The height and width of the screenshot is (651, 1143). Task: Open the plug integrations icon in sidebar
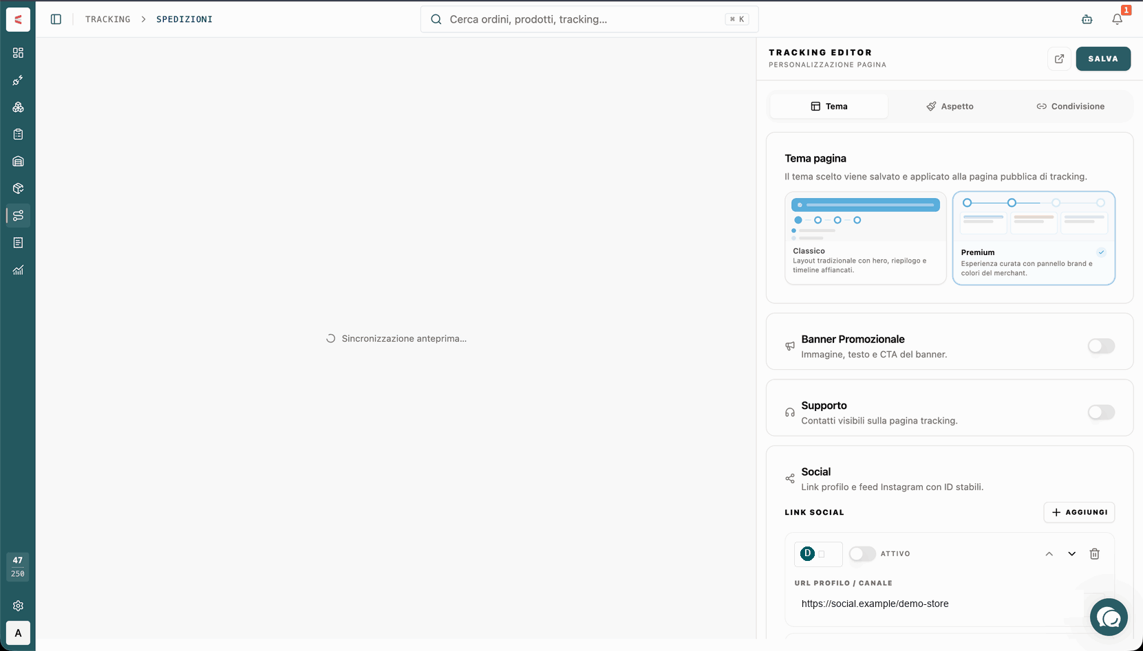point(18,80)
